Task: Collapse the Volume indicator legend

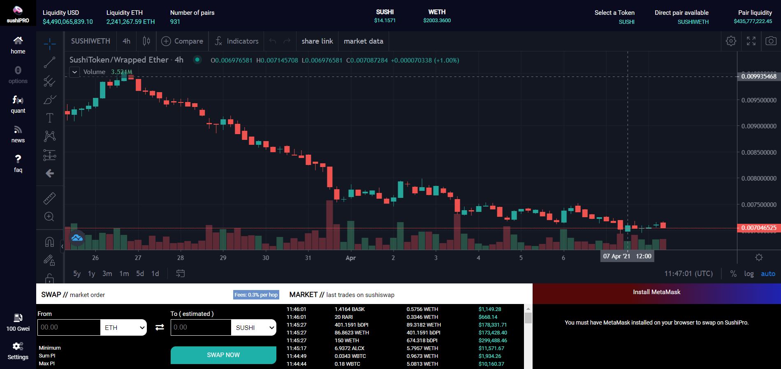Action: pyautogui.click(x=74, y=72)
